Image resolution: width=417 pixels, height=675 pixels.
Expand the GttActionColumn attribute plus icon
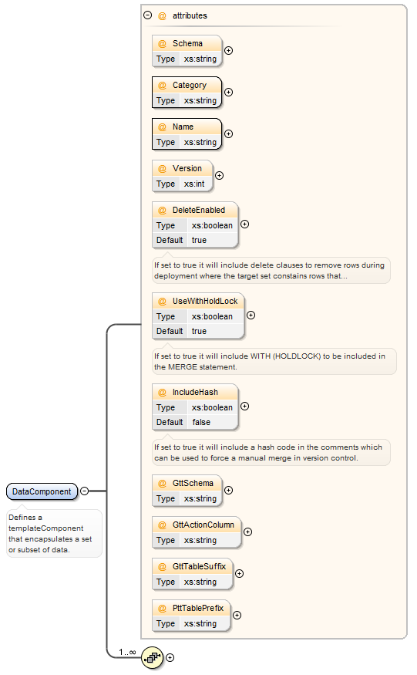247,532
